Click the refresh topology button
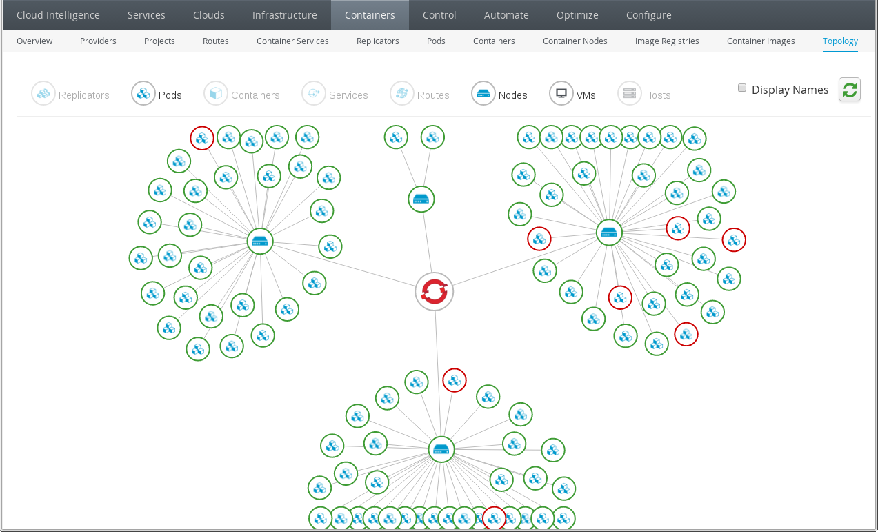 coord(850,90)
